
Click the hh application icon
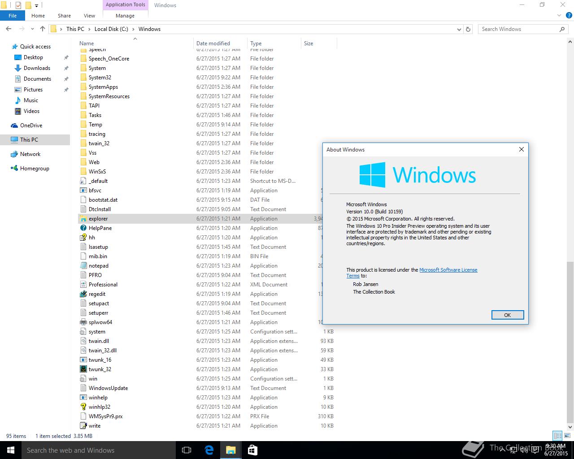(x=83, y=238)
